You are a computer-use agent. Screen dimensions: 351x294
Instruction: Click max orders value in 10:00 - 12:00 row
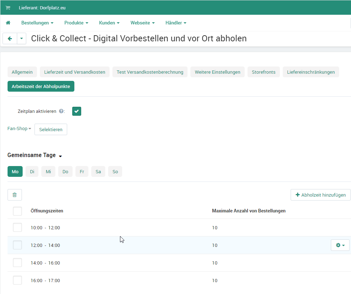tap(215, 228)
